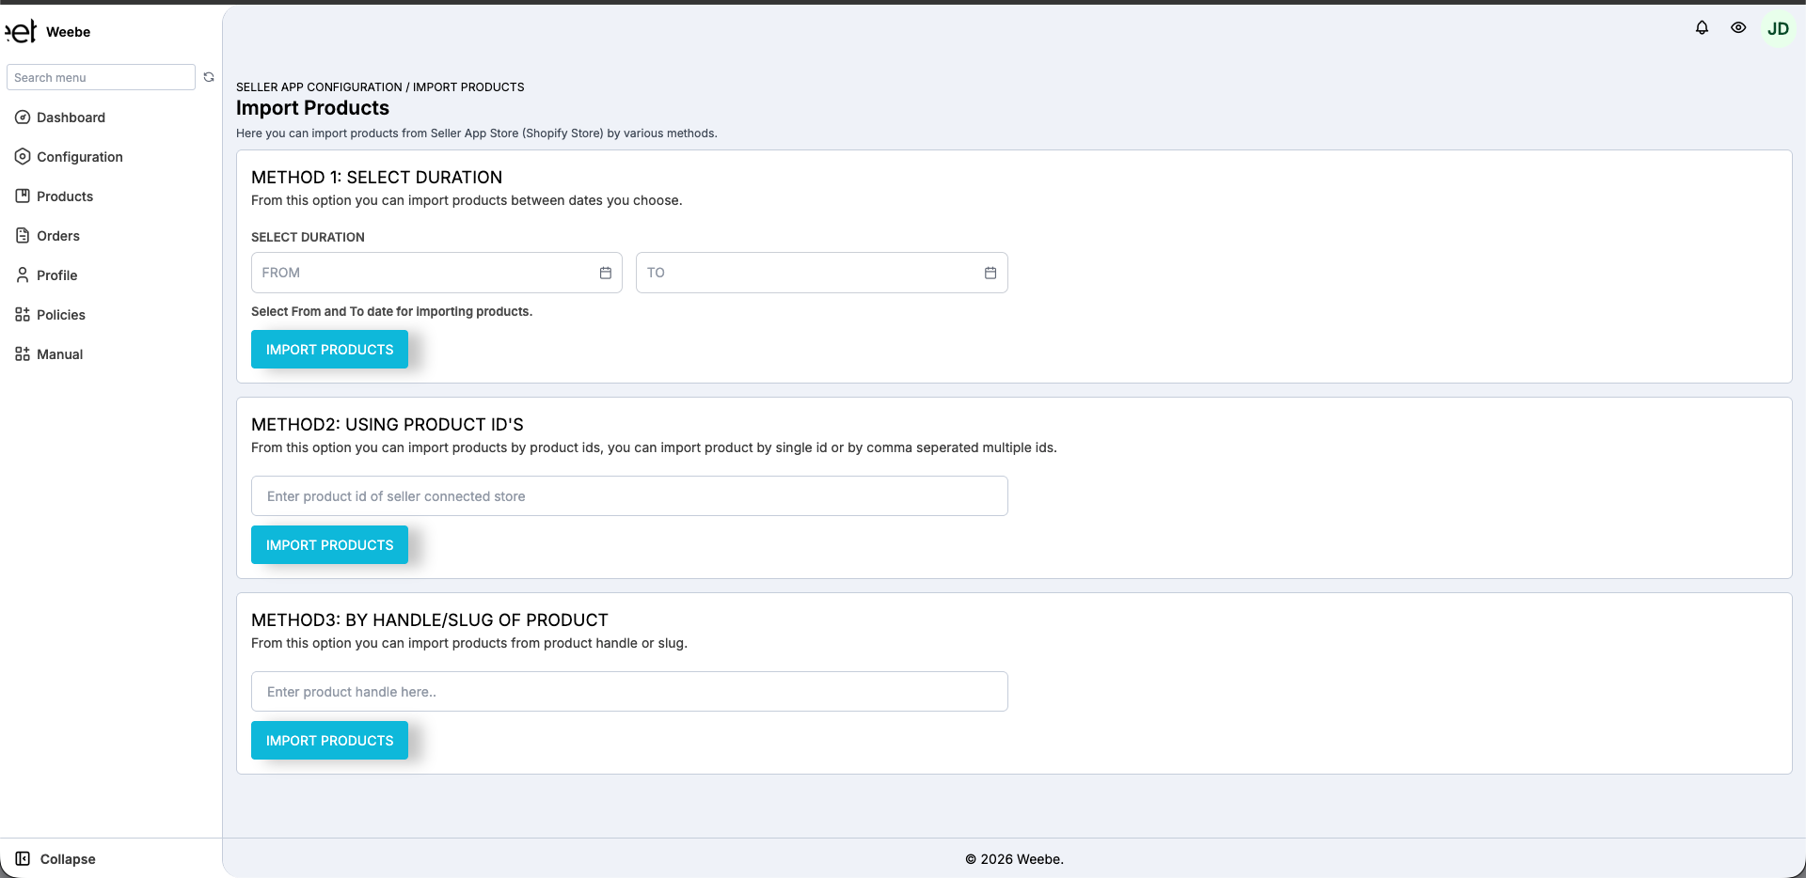Click the product handle input field
This screenshot has width=1806, height=878.
pyautogui.click(x=629, y=691)
